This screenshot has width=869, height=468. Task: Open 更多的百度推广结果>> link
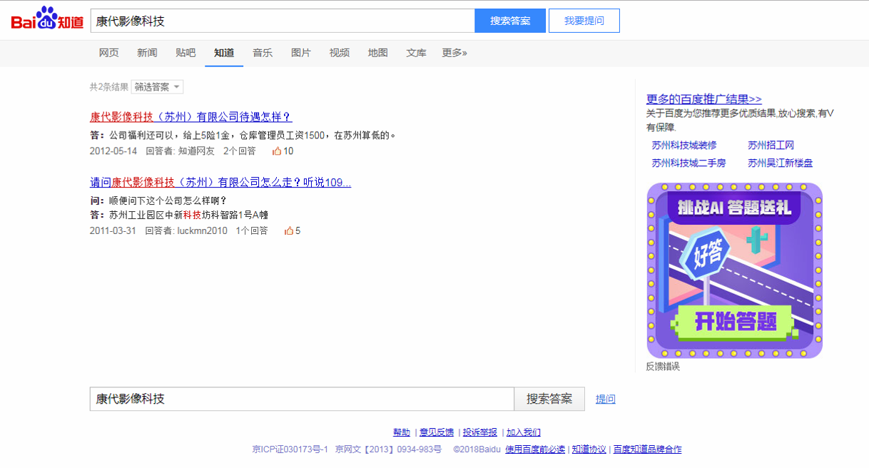click(704, 99)
